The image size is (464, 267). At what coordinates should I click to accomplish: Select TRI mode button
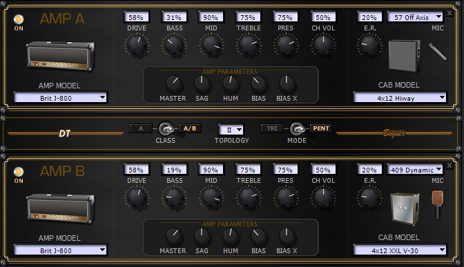point(272,128)
